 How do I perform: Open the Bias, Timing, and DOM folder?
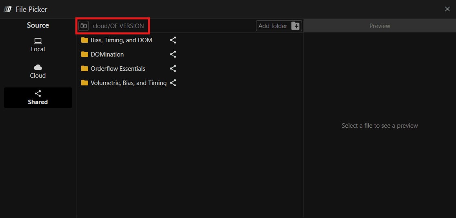click(117, 40)
